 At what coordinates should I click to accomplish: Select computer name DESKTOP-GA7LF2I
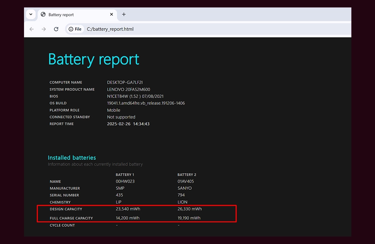tap(125, 82)
